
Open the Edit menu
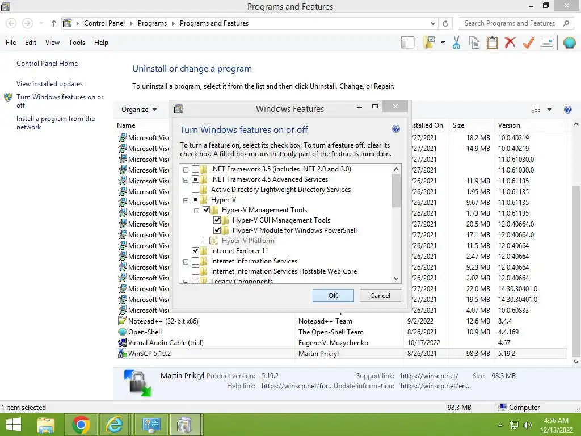(31, 42)
